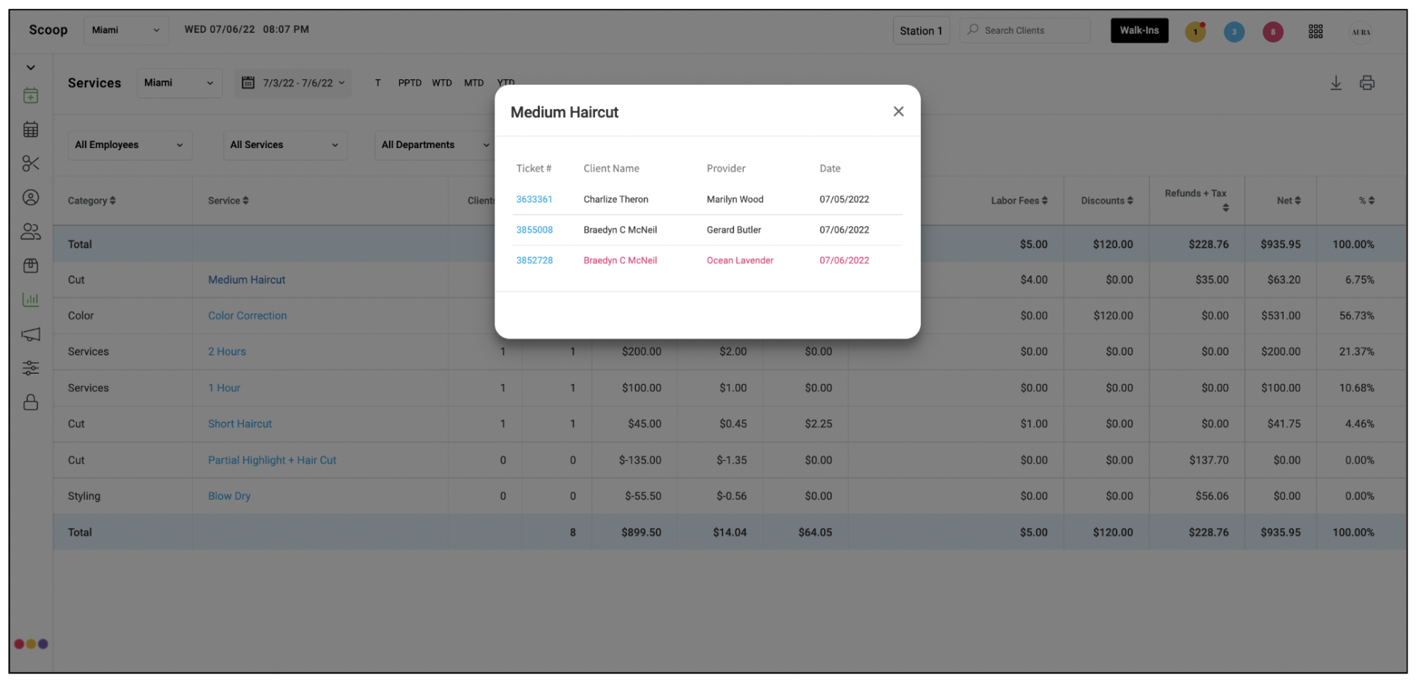Expand the All Services dropdown
Viewport: 1417px width, 680px height.
point(285,145)
